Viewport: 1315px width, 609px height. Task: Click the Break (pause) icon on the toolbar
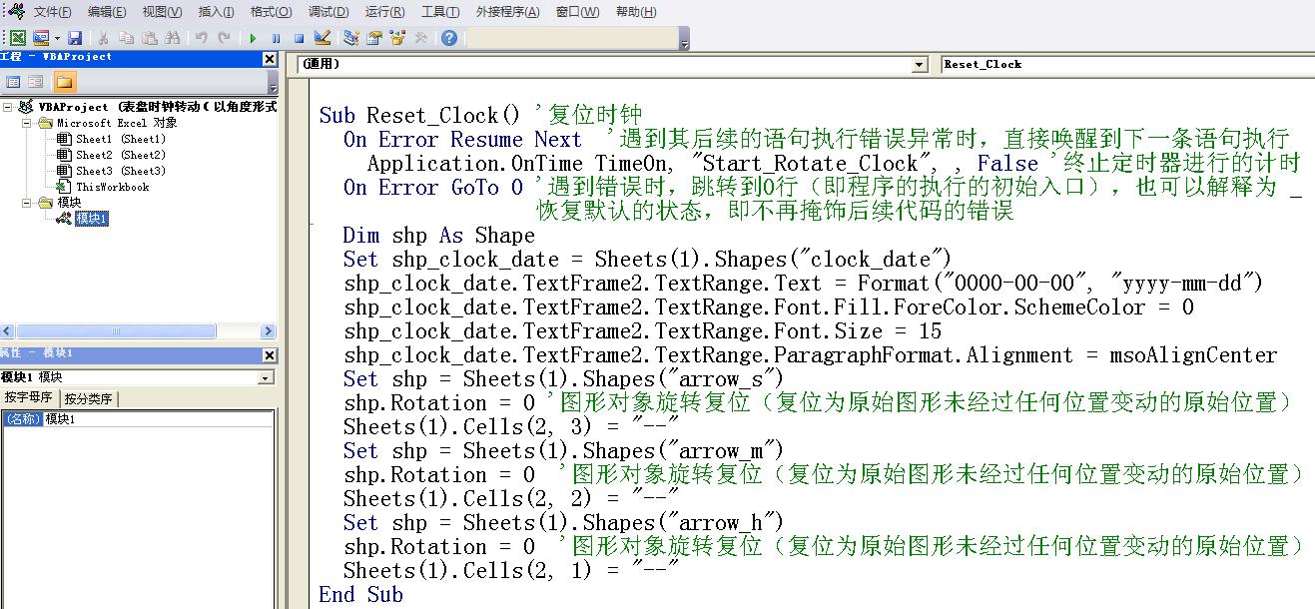tap(278, 39)
